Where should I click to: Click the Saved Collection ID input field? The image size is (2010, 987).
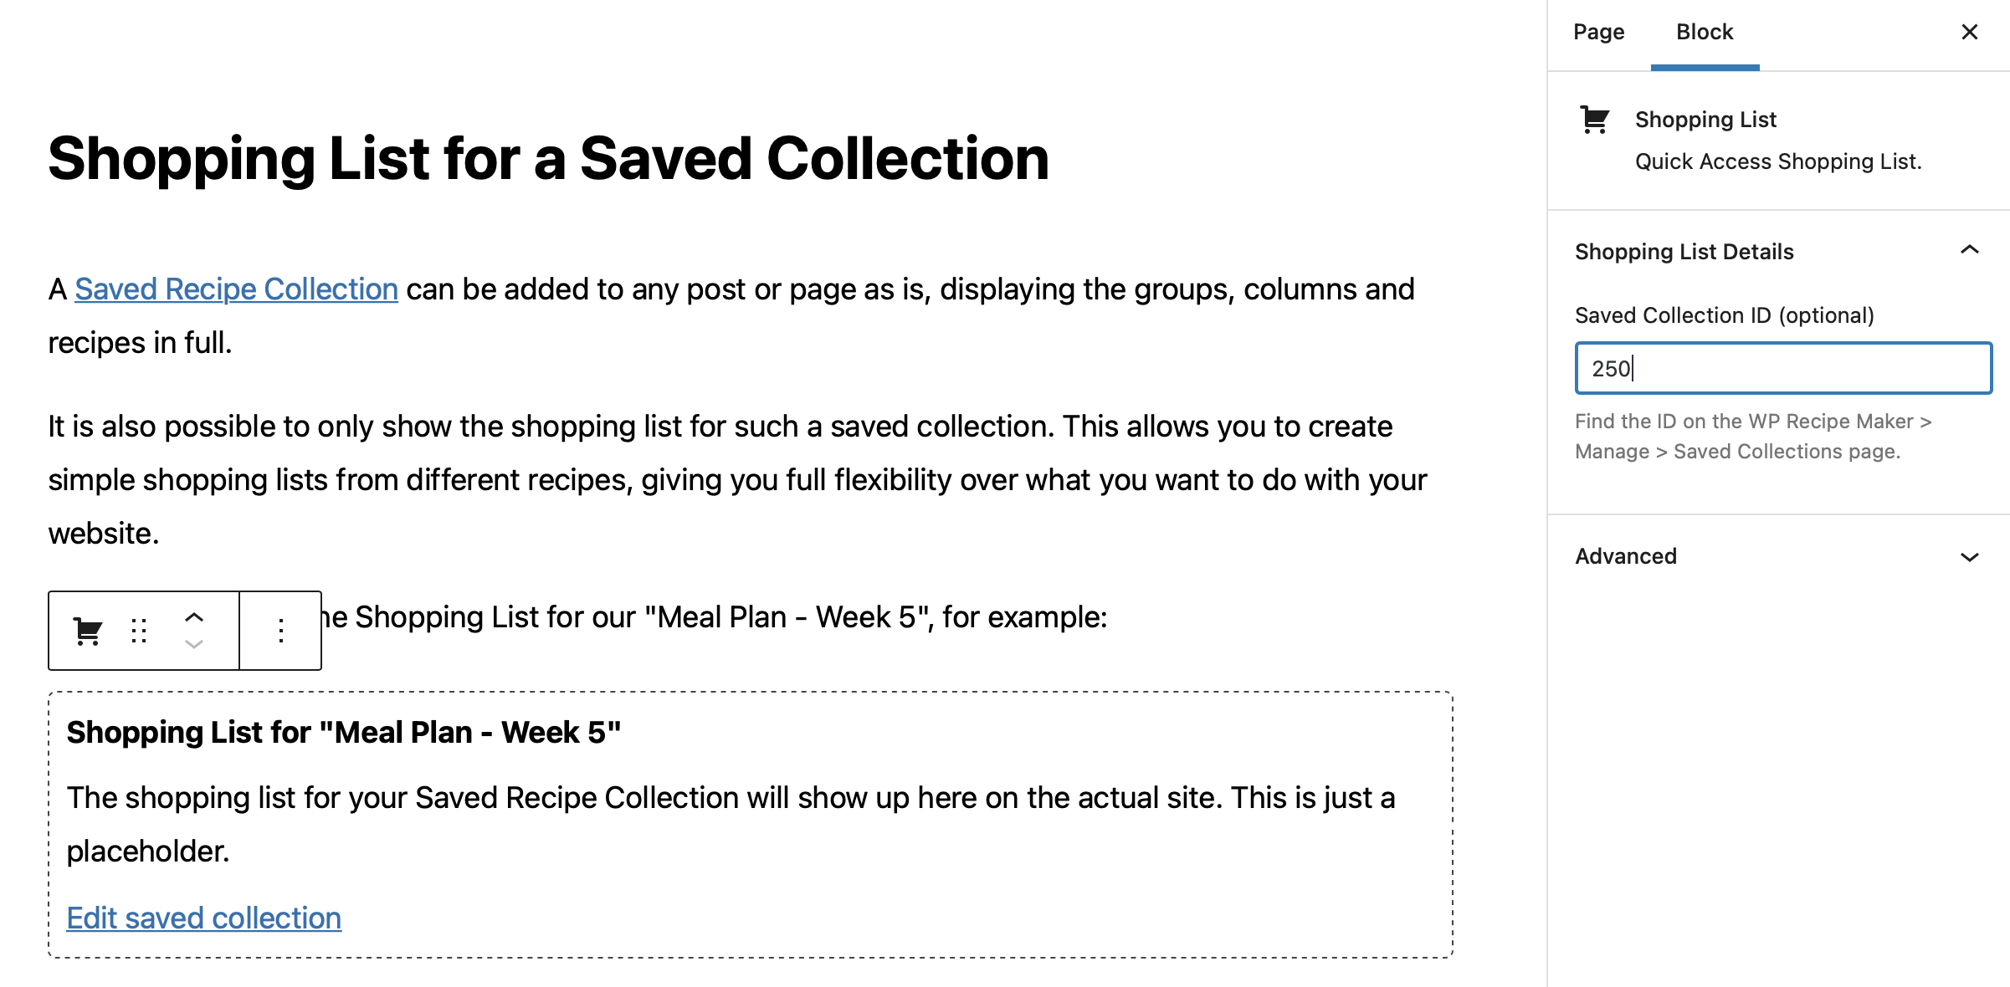click(x=1782, y=368)
